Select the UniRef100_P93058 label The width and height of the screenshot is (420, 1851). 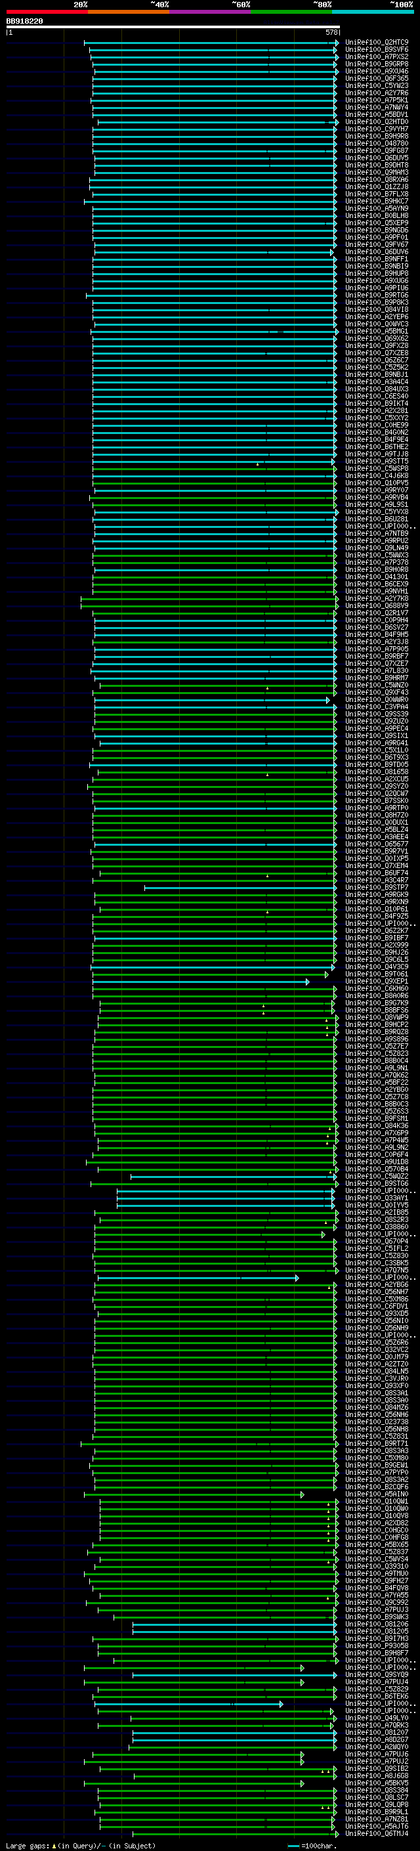pos(377,1645)
